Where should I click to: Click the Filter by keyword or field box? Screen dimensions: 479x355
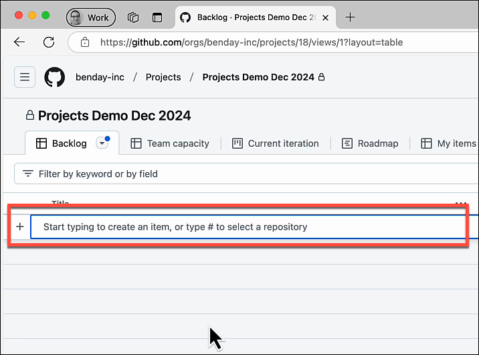(x=246, y=173)
